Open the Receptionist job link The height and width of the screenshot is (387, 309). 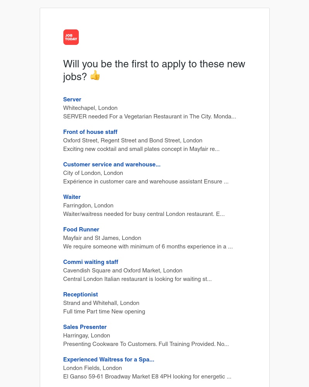point(80,295)
